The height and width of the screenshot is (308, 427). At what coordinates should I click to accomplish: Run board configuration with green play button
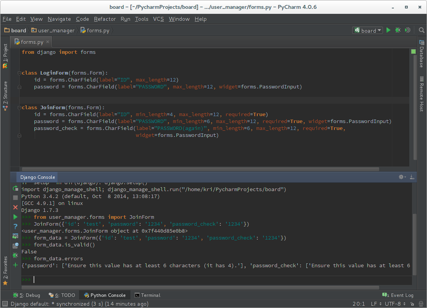click(388, 30)
